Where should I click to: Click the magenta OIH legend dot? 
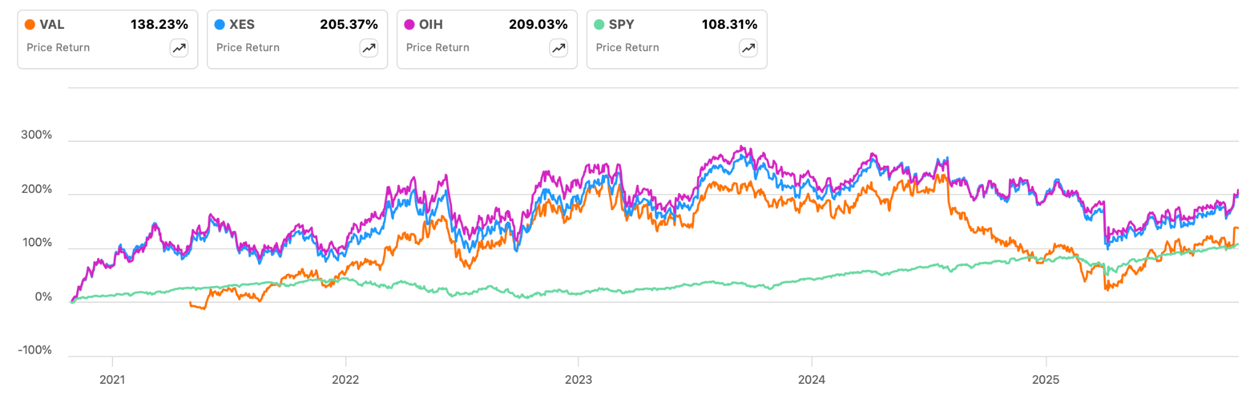pyautogui.click(x=410, y=25)
